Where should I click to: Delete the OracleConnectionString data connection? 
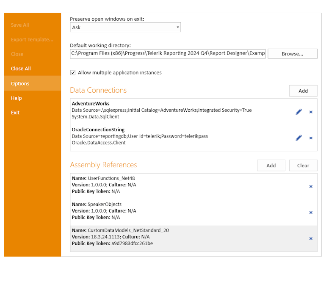point(311,138)
